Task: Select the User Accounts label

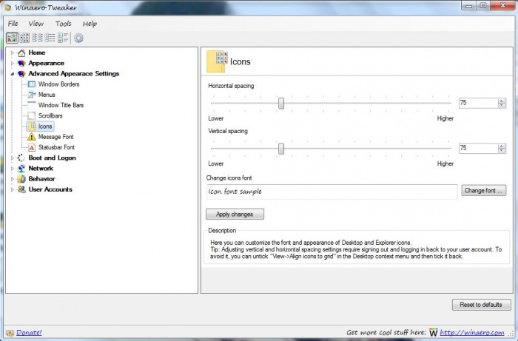Action: (50, 189)
